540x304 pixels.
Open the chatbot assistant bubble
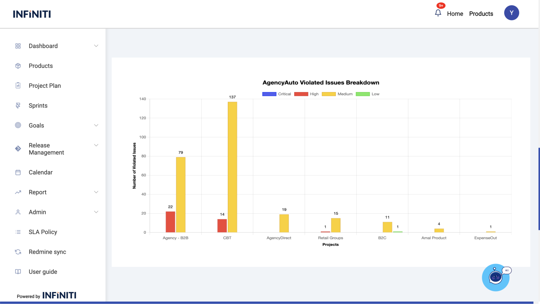(x=495, y=278)
